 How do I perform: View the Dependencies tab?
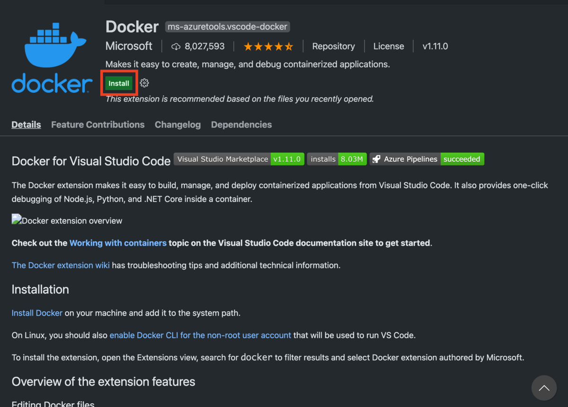(241, 124)
